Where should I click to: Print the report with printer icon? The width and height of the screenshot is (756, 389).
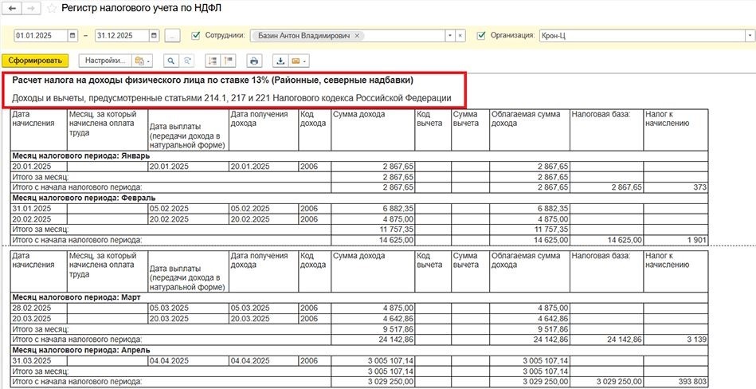[x=254, y=61]
